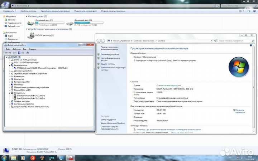Select the NVIDIA GeForce GTX 260 device icon
Image resolution: width=258 pixels, height=161 pixels.
pyautogui.click(x=15, y=68)
